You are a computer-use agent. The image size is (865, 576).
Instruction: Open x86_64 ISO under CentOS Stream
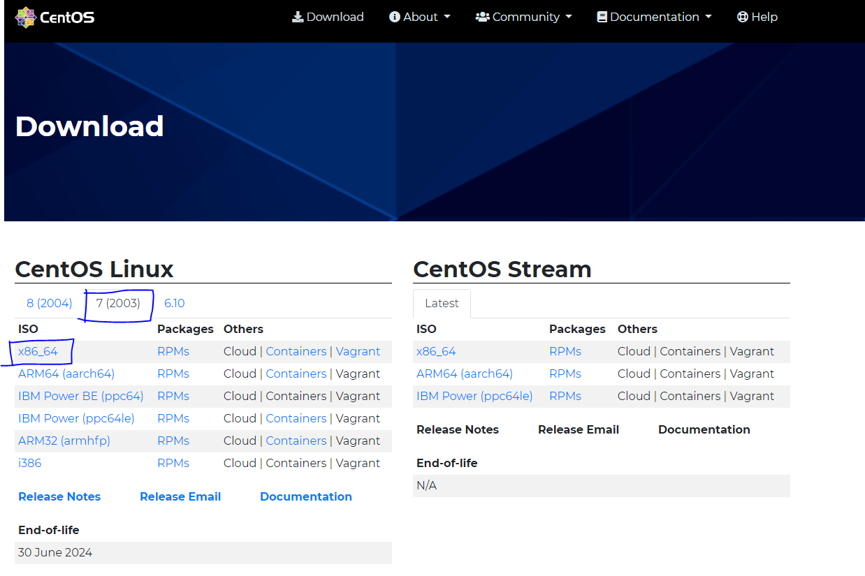tap(436, 351)
